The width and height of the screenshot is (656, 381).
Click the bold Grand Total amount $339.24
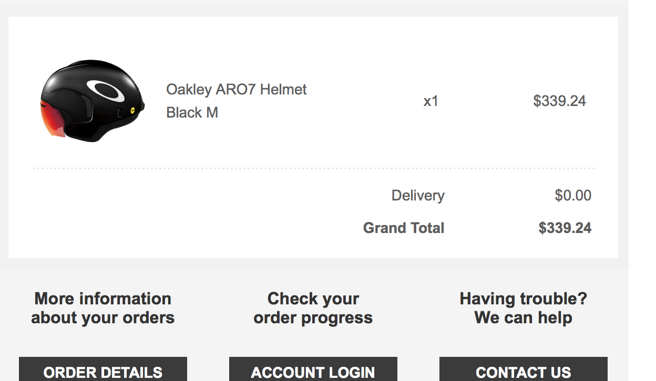coord(565,228)
